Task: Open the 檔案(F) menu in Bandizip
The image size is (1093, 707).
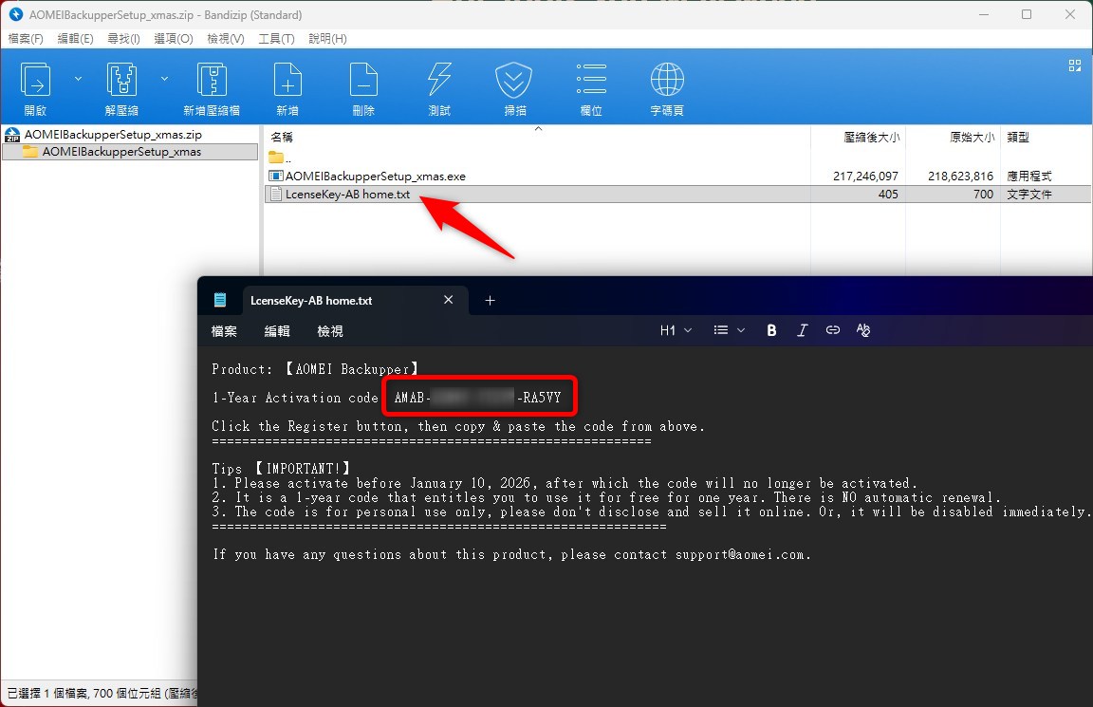Action: click(x=26, y=38)
